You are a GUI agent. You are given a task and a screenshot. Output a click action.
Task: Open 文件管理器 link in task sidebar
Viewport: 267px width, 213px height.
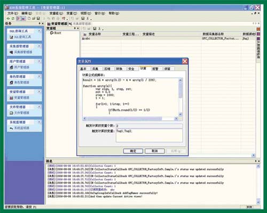(x=19, y=113)
